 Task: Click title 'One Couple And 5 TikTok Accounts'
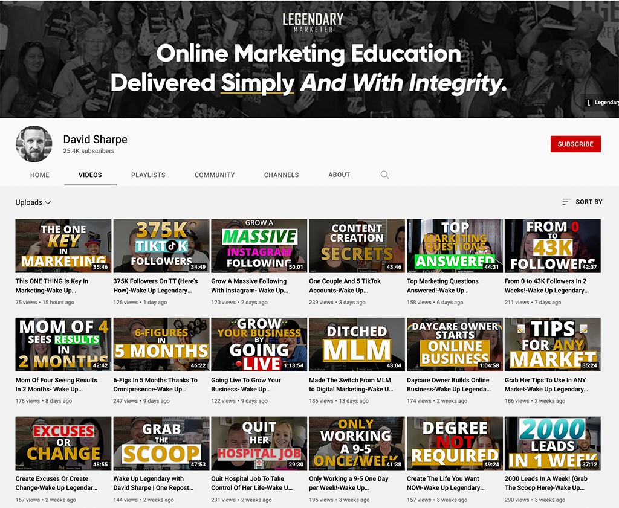point(345,286)
